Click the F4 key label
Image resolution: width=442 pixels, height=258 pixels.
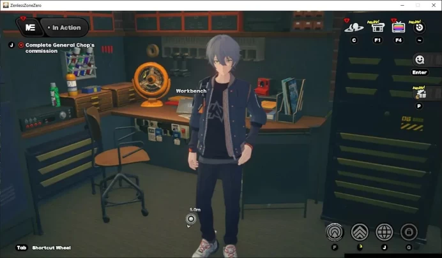pyautogui.click(x=399, y=41)
